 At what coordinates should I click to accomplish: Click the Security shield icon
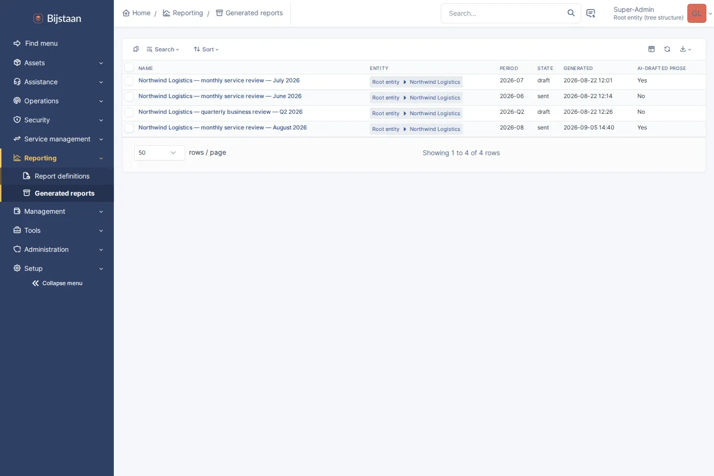(x=17, y=119)
